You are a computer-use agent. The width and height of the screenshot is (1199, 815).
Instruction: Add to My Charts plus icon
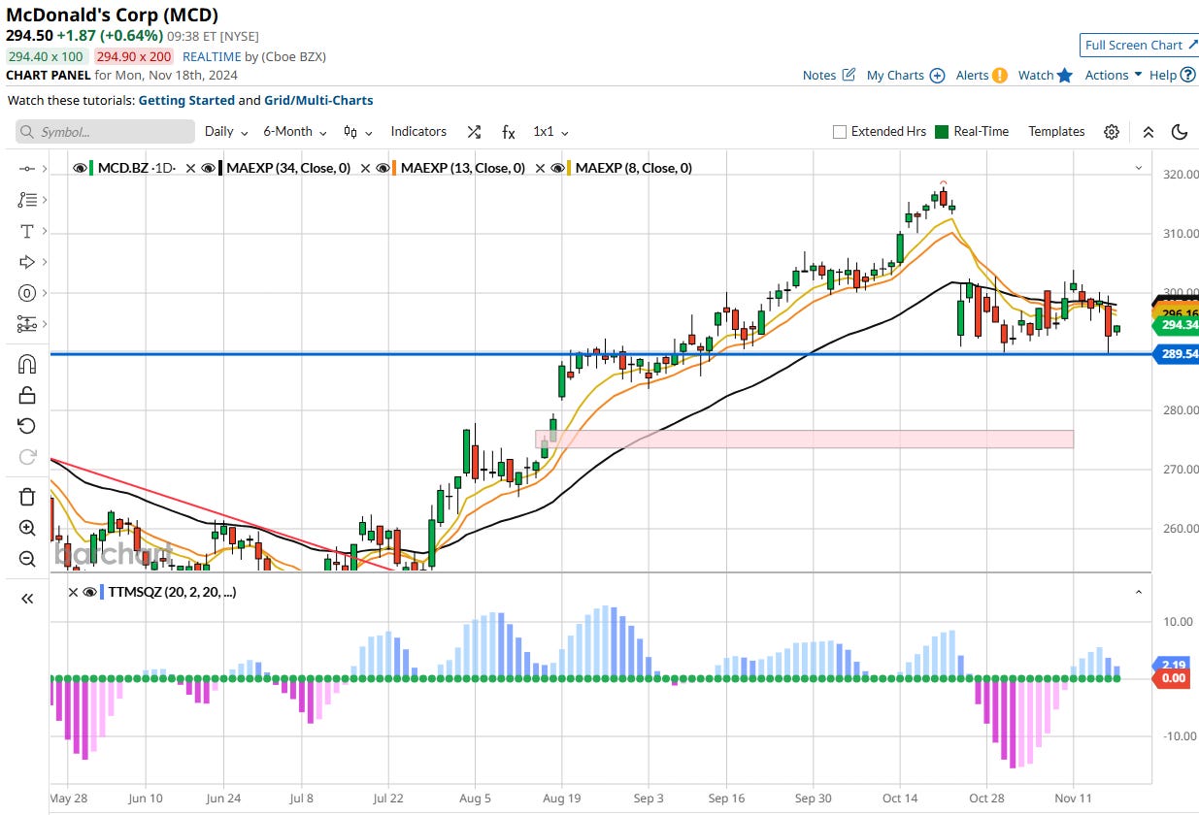[x=937, y=75]
